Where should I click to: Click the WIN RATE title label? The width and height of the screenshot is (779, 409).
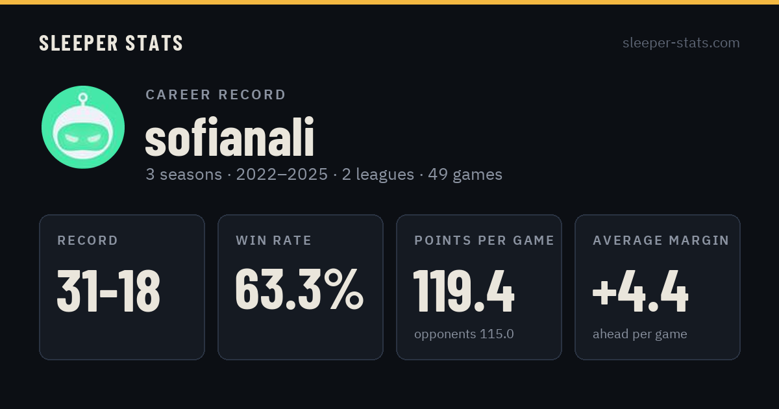click(274, 241)
